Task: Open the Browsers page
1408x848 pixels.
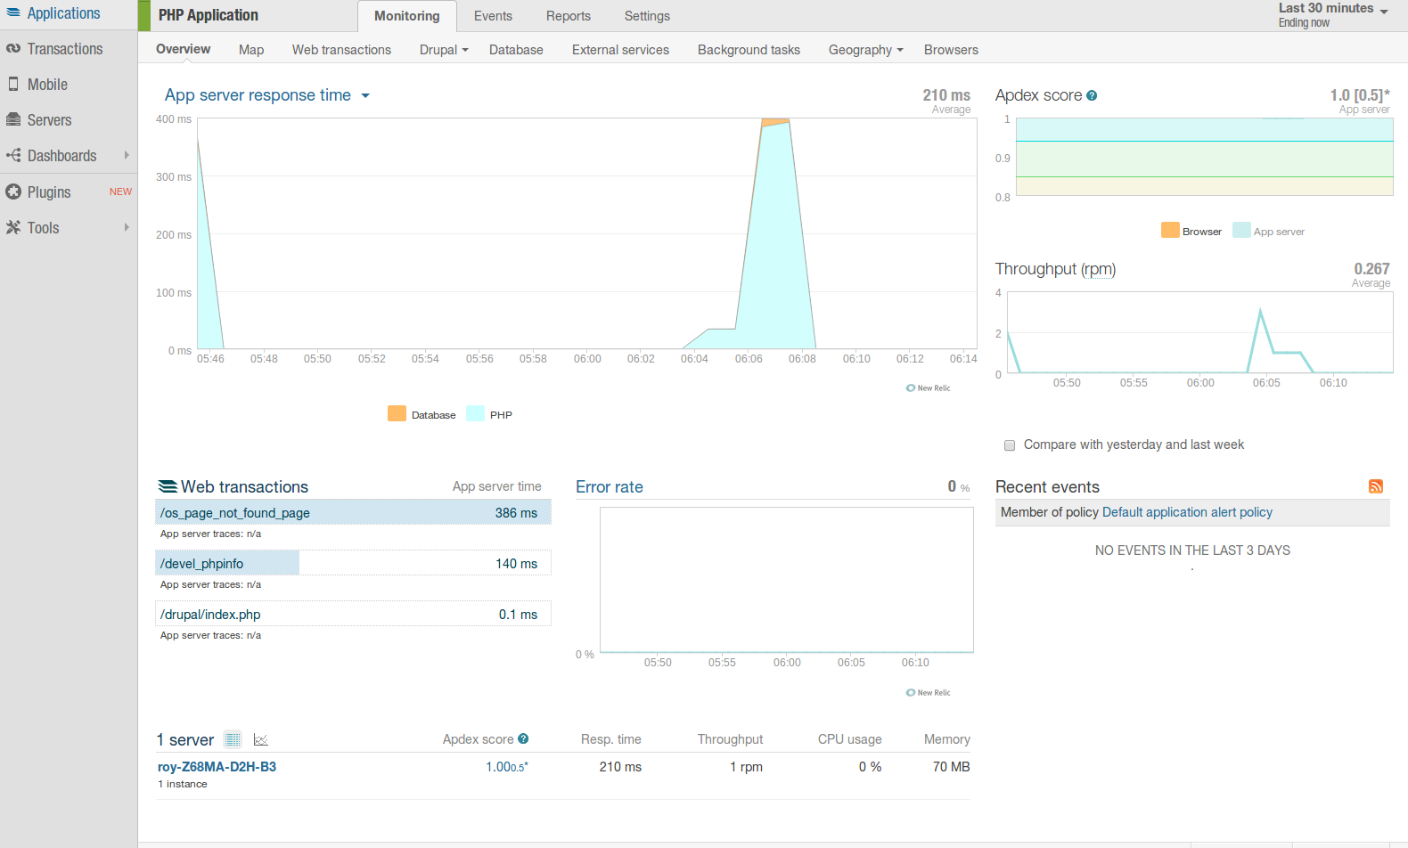Action: pos(951,50)
